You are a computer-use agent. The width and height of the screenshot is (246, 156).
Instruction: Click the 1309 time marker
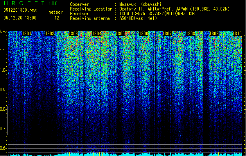tap(214, 34)
